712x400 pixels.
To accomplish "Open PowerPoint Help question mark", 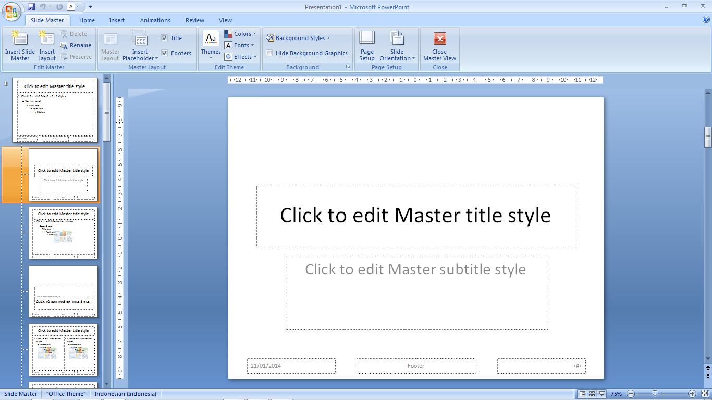I will click(706, 20).
